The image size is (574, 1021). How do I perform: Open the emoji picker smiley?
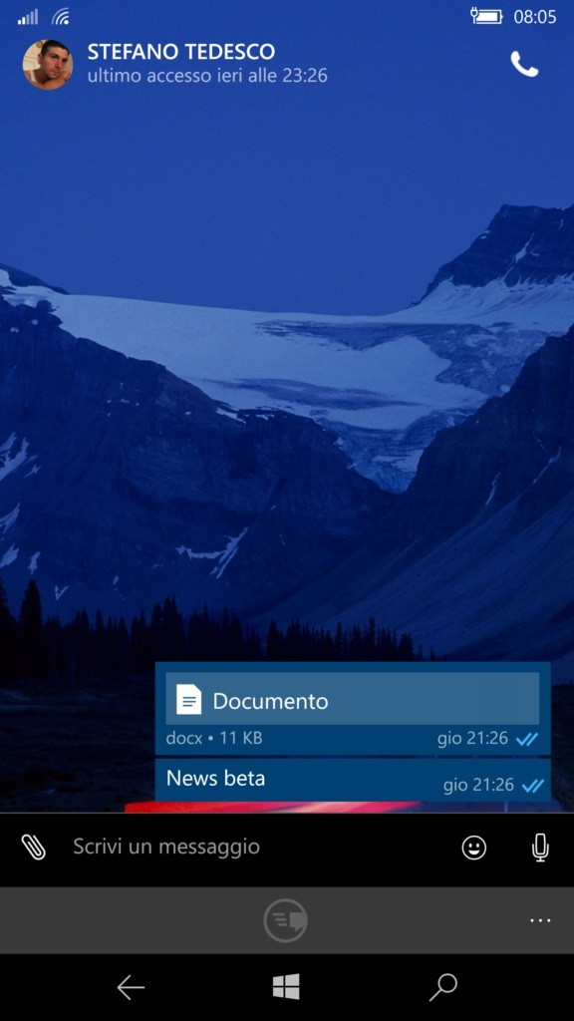tap(473, 848)
